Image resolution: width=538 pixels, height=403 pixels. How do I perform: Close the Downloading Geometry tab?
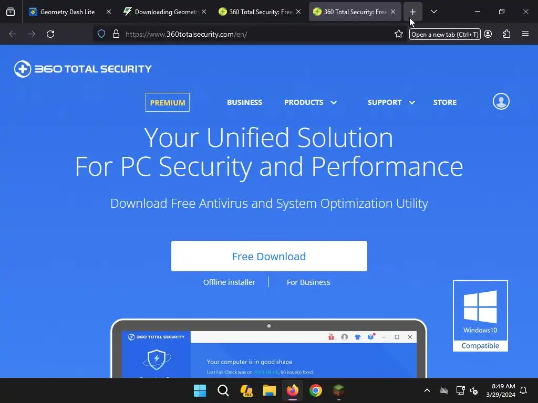tap(204, 12)
